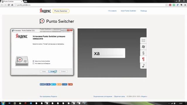Screen dimensions: 187x105
Task: Click the Яндекс logo in page header
Action: (x=45, y=11)
